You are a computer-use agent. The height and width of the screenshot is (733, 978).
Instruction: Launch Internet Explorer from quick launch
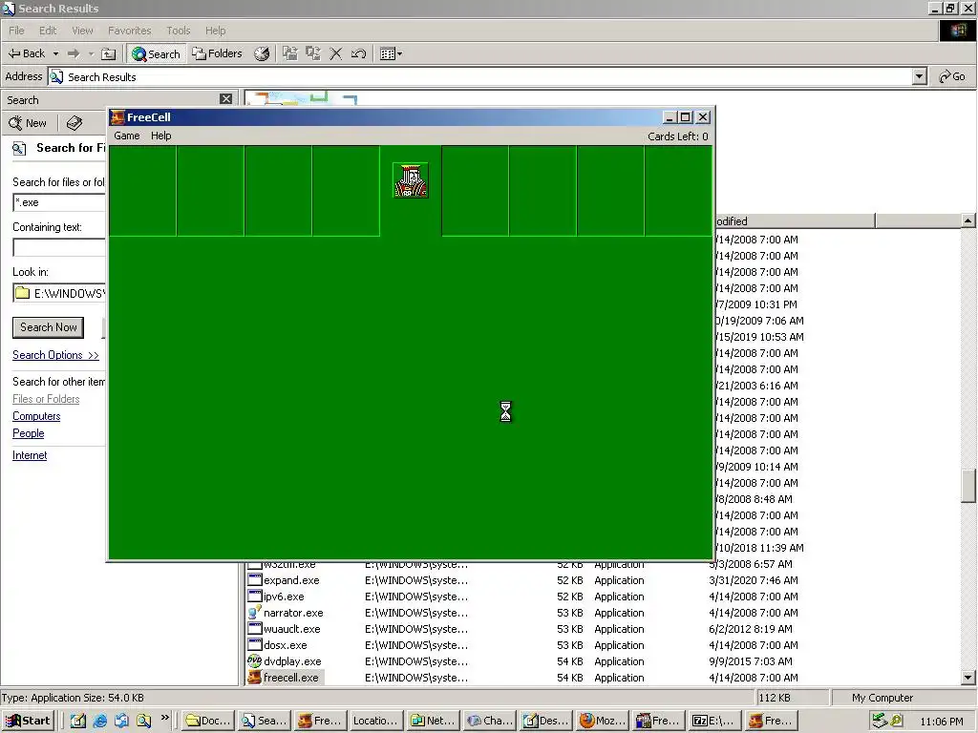99,721
